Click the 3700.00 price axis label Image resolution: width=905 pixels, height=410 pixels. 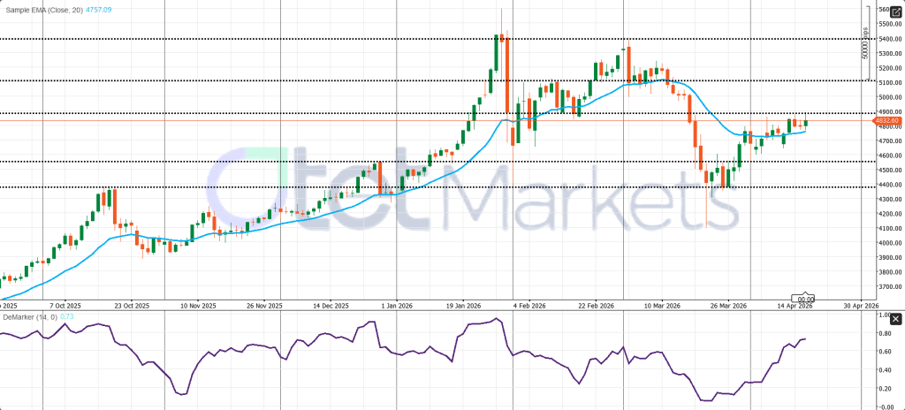point(886,286)
